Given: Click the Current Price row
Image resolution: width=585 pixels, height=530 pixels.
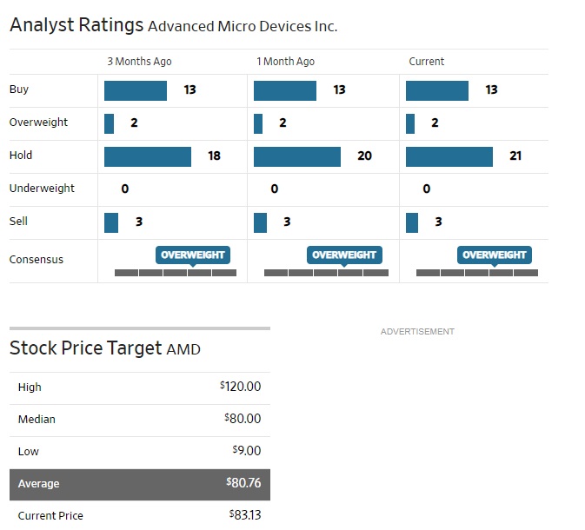Looking at the screenshot, I should click(139, 515).
